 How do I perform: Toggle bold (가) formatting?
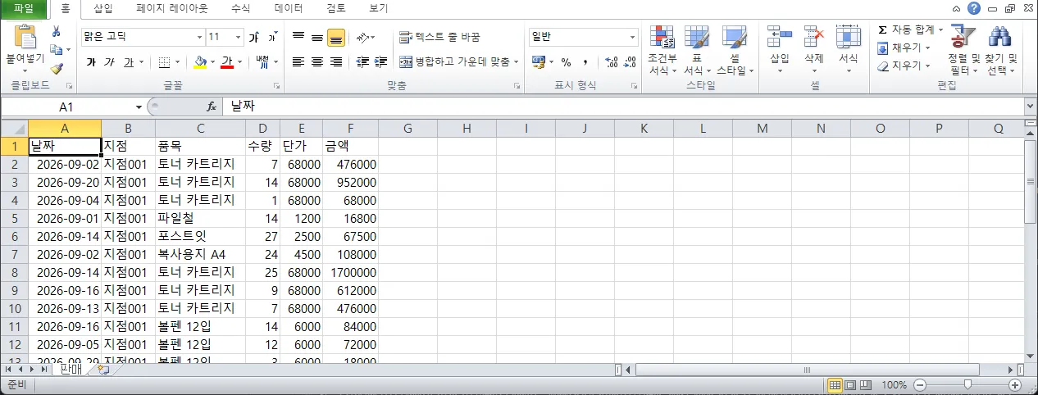click(91, 62)
